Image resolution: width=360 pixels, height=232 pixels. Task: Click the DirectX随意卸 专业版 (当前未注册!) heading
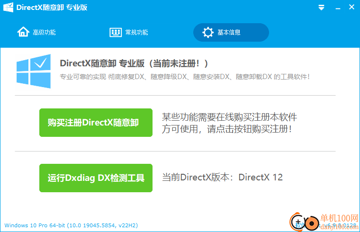pyautogui.click(x=134, y=63)
